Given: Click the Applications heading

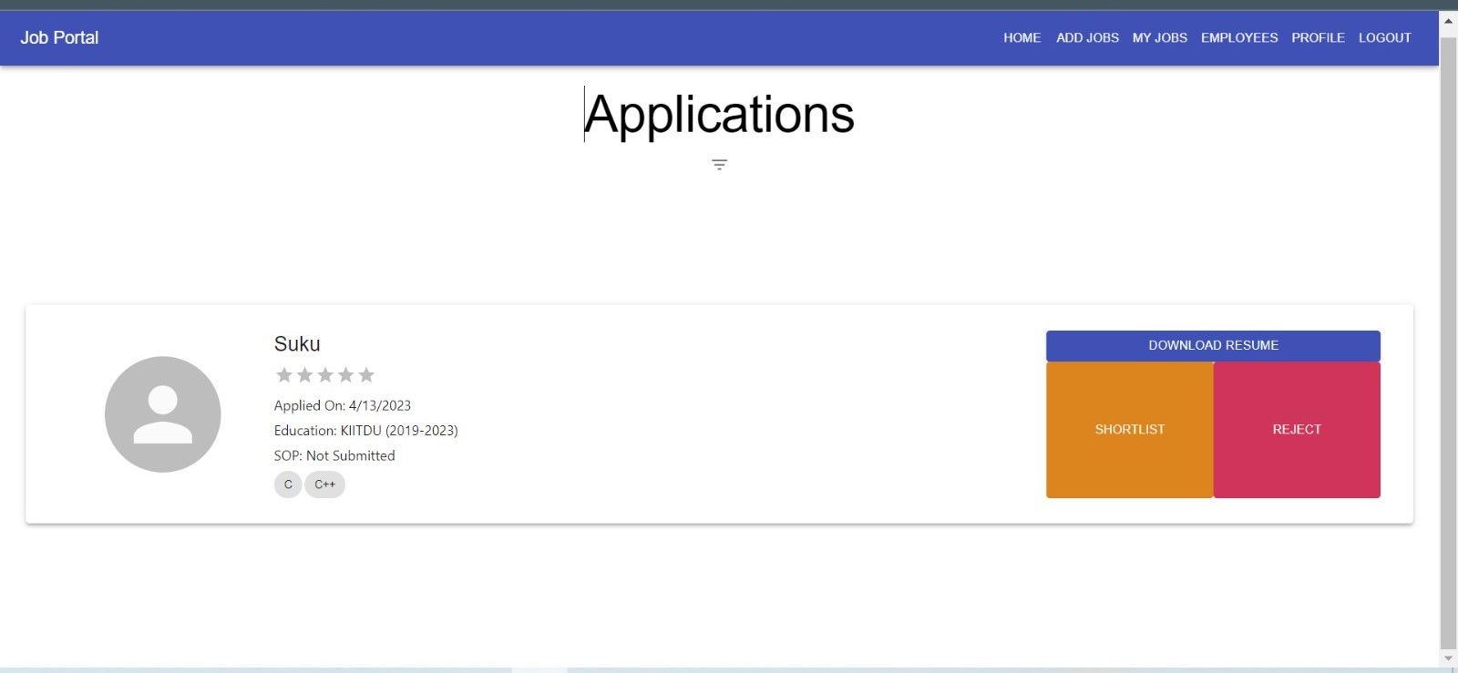Looking at the screenshot, I should [x=719, y=115].
